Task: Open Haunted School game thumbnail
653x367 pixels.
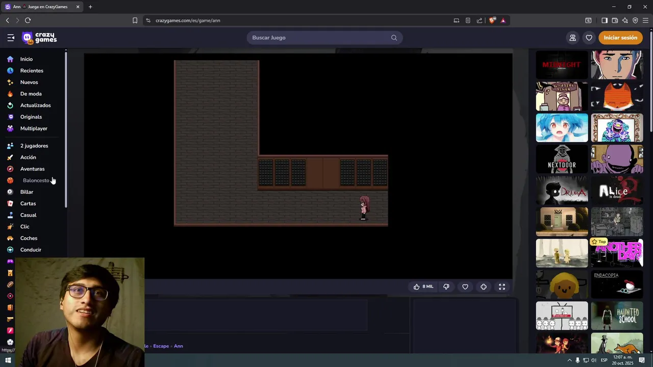Action: (617, 316)
